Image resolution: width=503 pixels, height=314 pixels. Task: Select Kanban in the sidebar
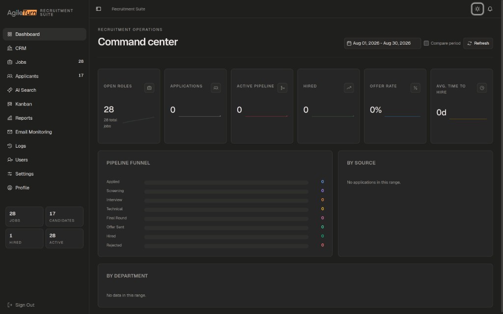click(x=45, y=104)
